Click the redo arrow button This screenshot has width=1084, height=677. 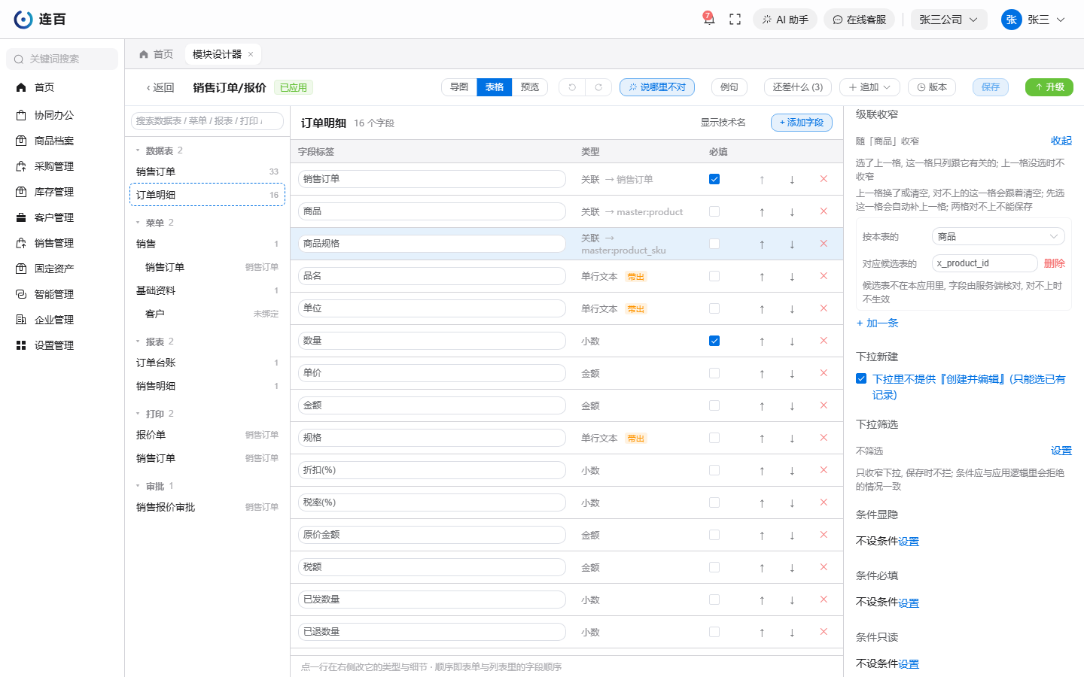pyautogui.click(x=598, y=87)
